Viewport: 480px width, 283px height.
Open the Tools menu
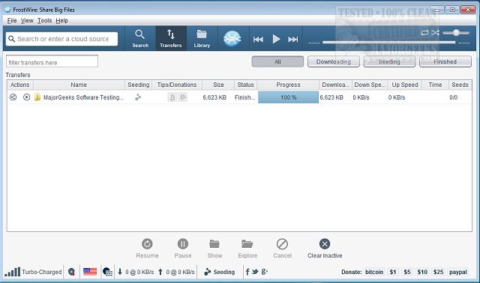click(44, 20)
